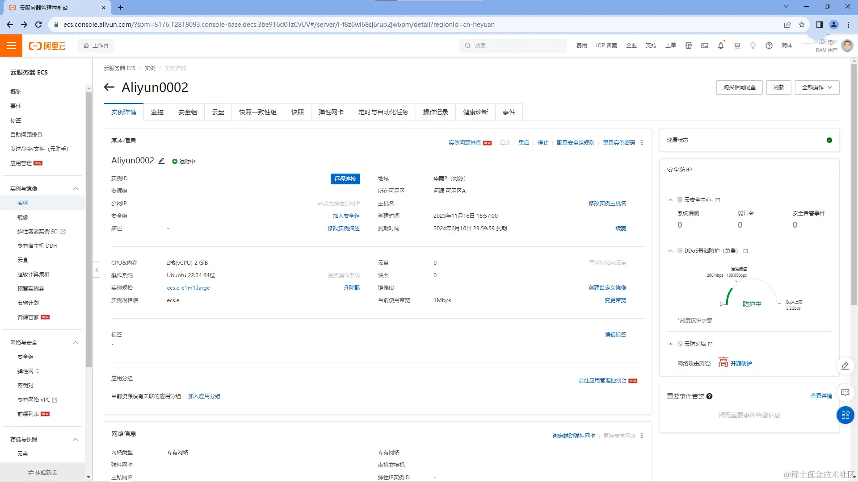Open the ecs.e-c1m1.large spec link
The image size is (858, 482).
tap(188, 288)
